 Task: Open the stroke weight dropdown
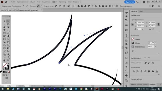point(155,43)
